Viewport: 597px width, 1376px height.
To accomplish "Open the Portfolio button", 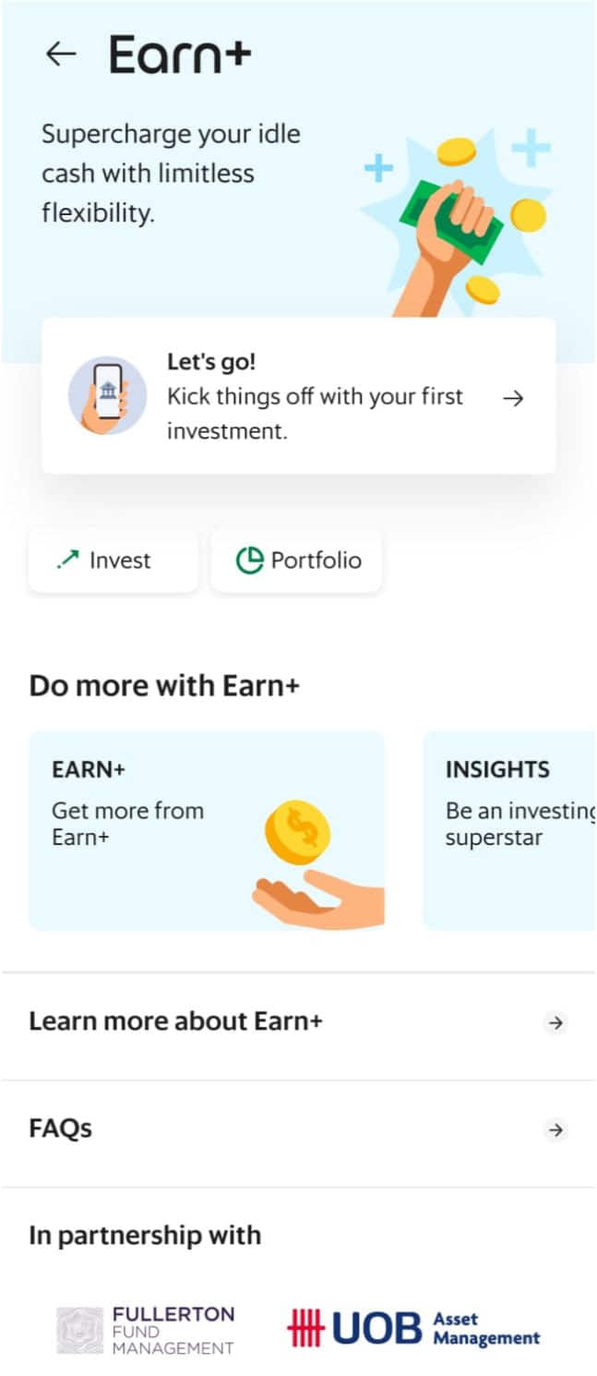I will [x=296, y=561].
